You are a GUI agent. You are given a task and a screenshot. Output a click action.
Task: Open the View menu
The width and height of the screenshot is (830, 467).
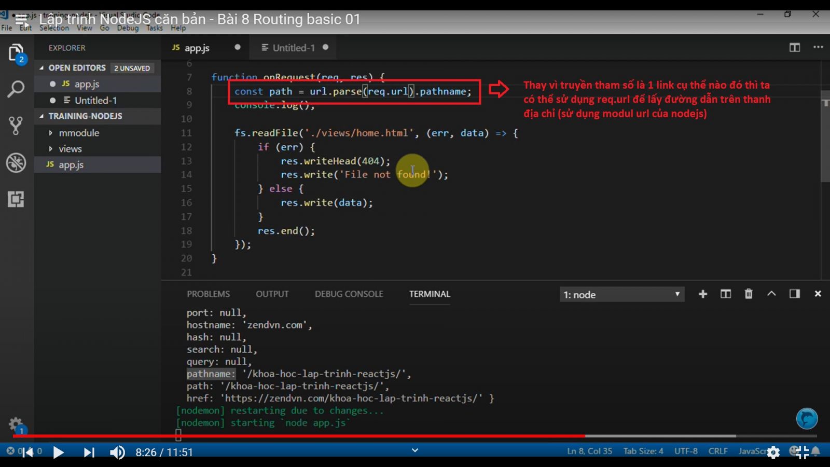click(84, 28)
